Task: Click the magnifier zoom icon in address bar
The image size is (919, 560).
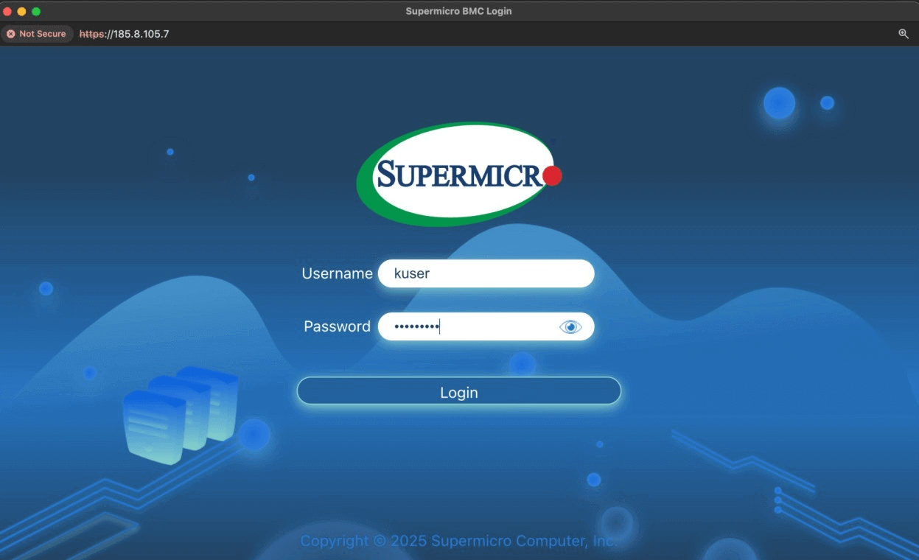Action: [x=903, y=34]
